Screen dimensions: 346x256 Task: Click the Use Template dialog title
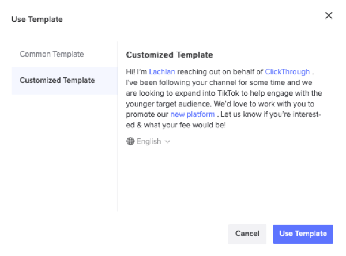pyautogui.click(x=37, y=20)
